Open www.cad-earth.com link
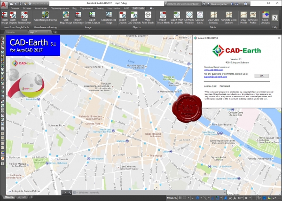The height and width of the screenshot is (201, 282). (214, 70)
